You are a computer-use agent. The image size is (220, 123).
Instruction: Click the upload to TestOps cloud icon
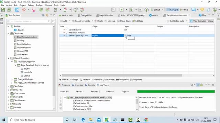[x=147, y=10]
